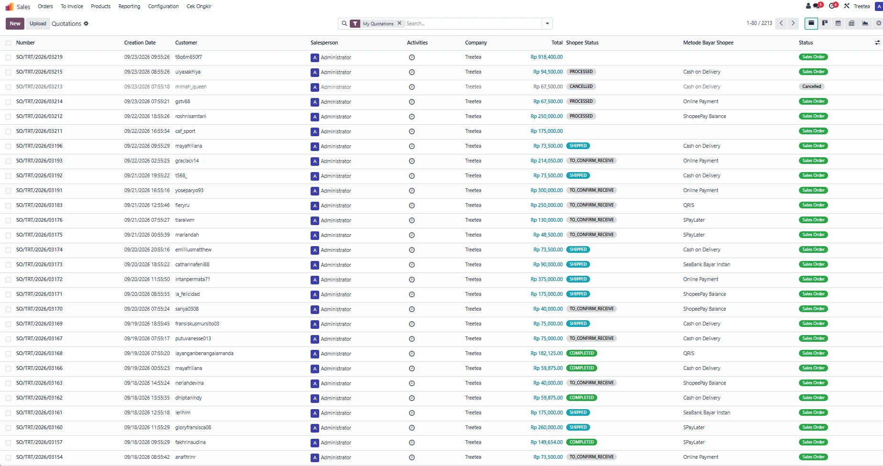Click the CANCELLED Shopee status badge

[581, 87]
